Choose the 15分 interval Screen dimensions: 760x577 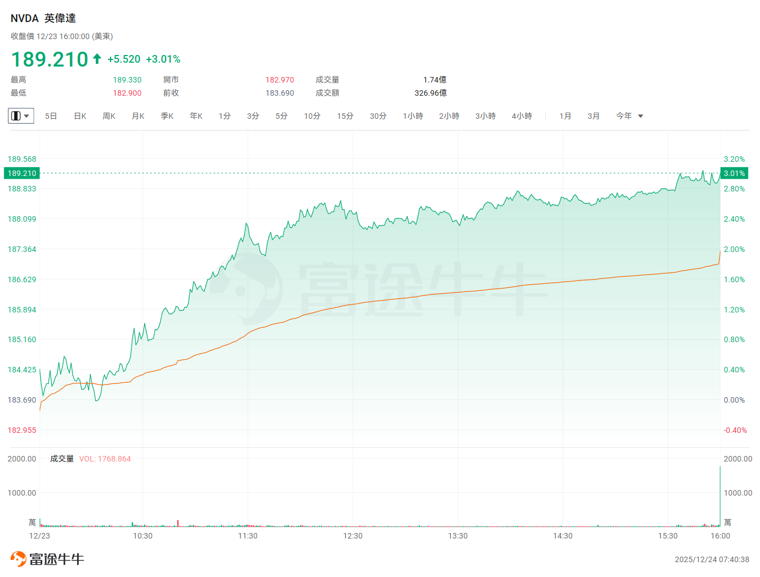click(x=345, y=116)
